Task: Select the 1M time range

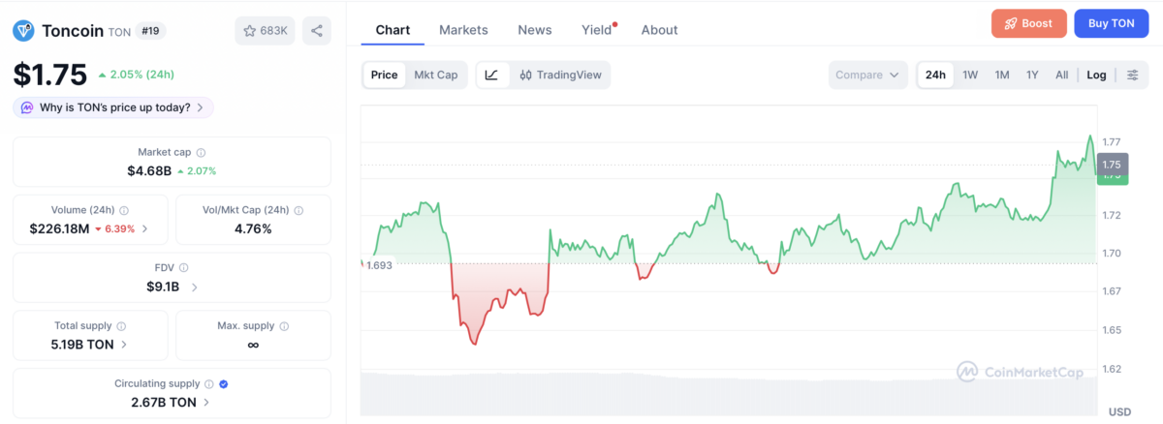Action: pyautogui.click(x=1002, y=75)
